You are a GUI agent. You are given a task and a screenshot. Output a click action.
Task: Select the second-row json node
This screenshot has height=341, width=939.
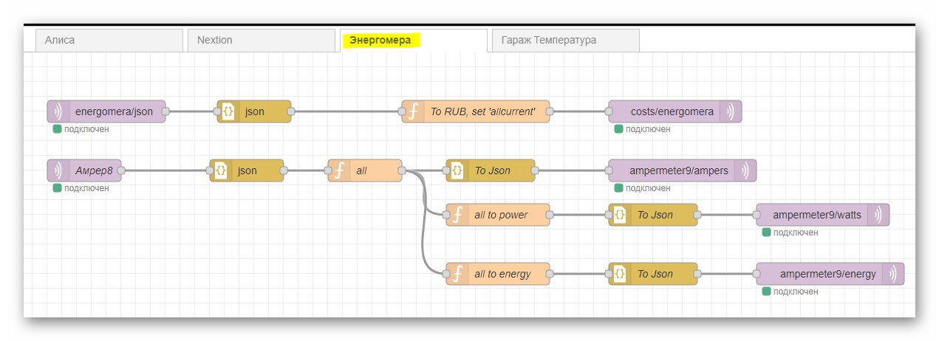pyautogui.click(x=247, y=170)
